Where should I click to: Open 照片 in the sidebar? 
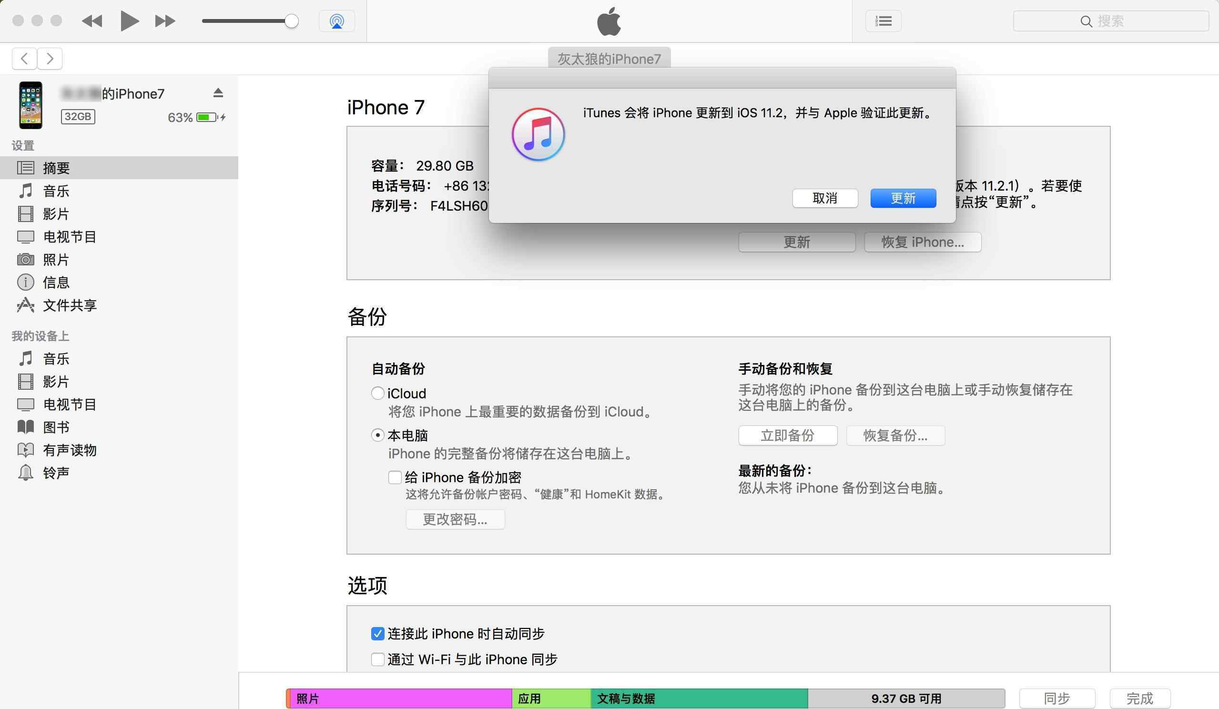tap(119, 259)
